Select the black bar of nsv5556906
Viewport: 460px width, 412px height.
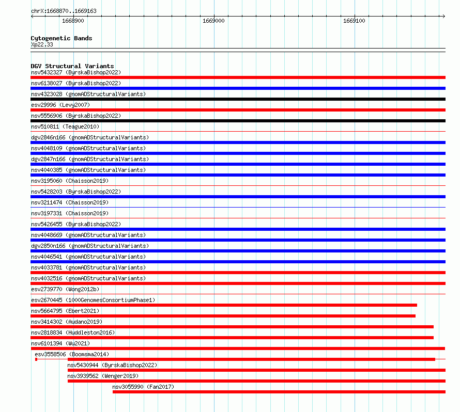click(x=238, y=121)
